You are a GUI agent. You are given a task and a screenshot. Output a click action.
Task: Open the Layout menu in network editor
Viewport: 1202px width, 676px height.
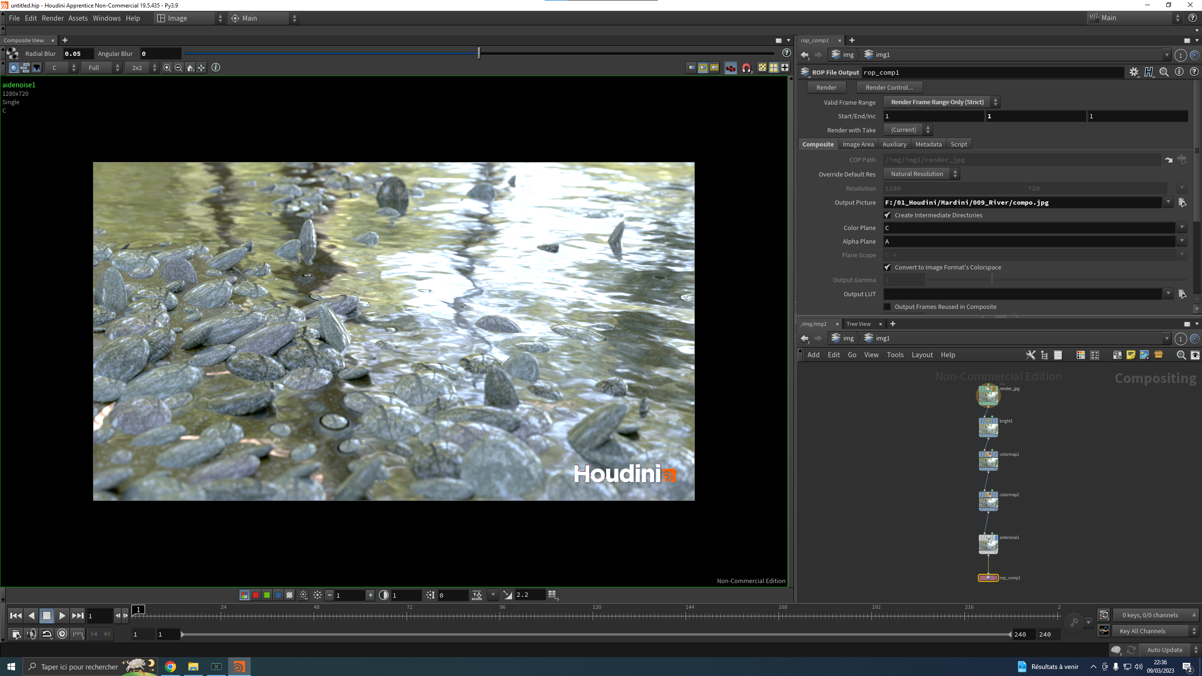(x=922, y=355)
